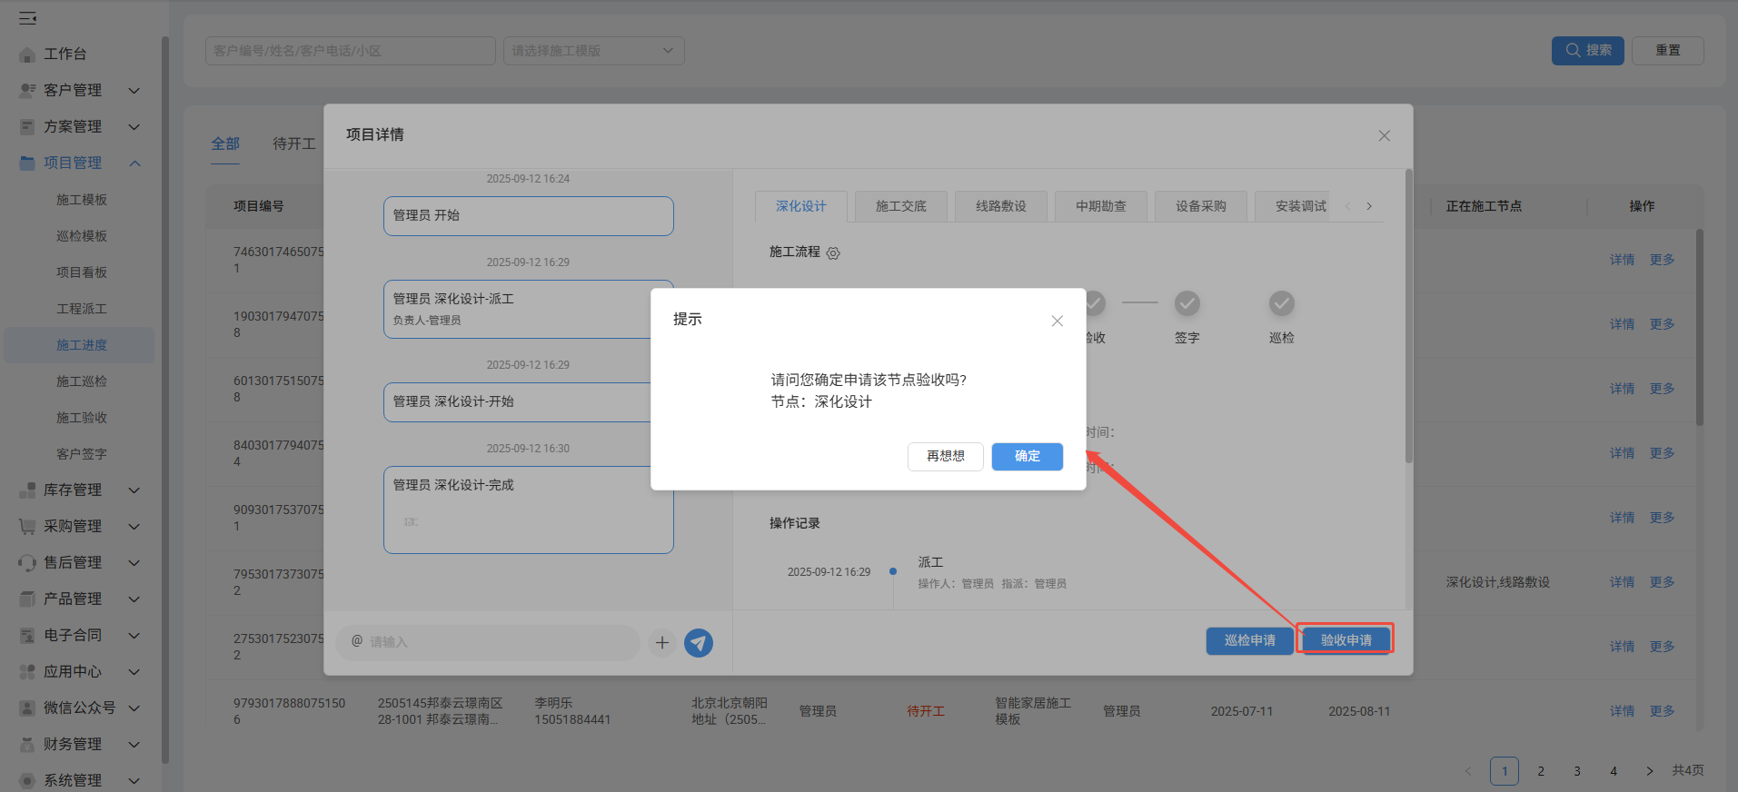Open 请选择施工模版 dropdown
This screenshot has width=1738, height=792.
coord(593,51)
